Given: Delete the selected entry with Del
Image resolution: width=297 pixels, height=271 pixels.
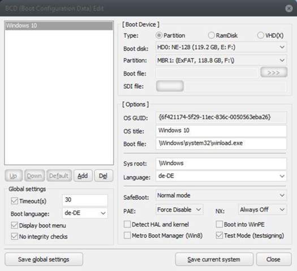Looking at the screenshot, I should [x=104, y=176].
